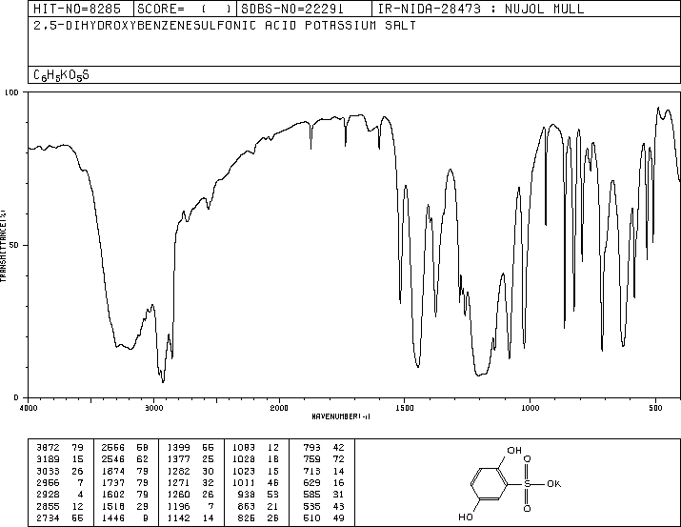
Task: Select the C6H5KO5S molecular formula
Action: coord(61,75)
